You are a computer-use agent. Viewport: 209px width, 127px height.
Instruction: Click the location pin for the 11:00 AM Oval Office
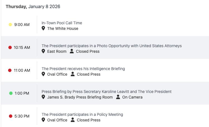point(43,74)
